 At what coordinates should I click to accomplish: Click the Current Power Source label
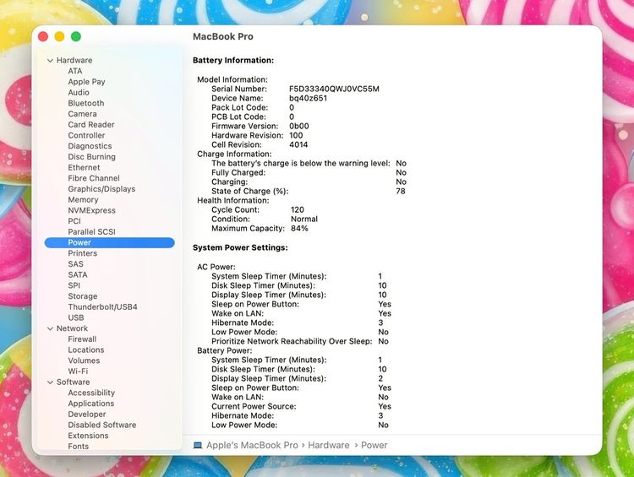254,406
